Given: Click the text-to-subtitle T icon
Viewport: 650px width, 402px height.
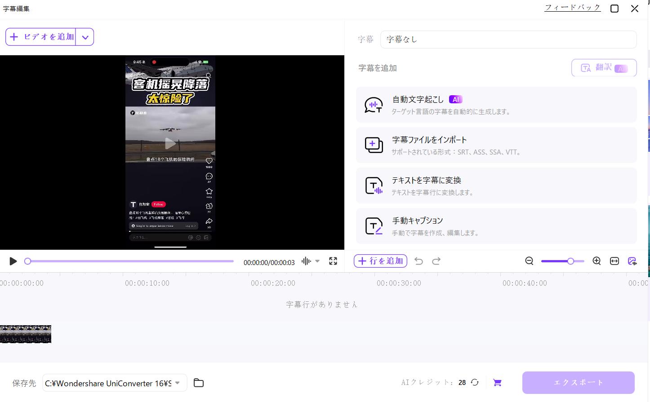Looking at the screenshot, I should [374, 186].
